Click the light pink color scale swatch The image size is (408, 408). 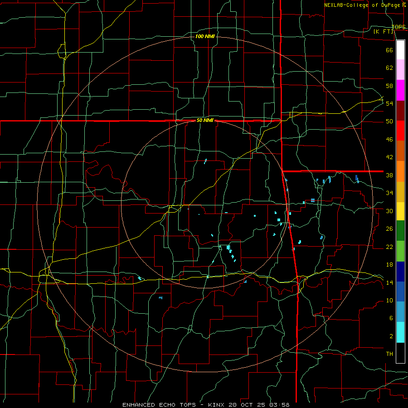pyautogui.click(x=400, y=70)
